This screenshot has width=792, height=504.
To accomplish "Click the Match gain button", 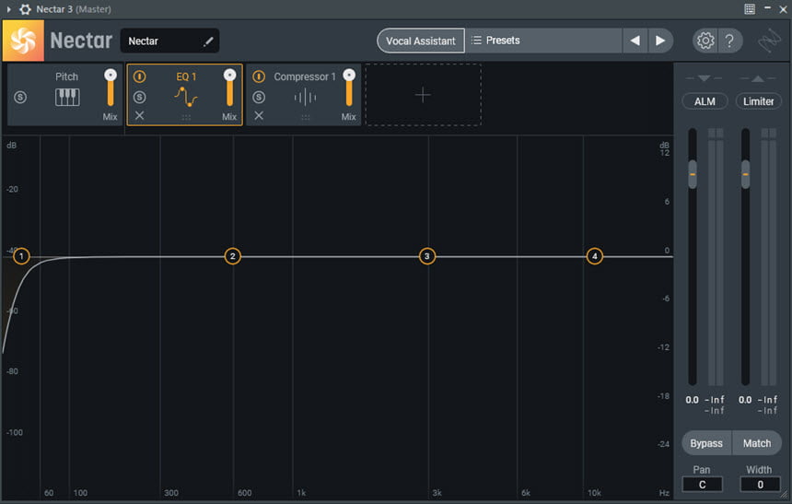I will pos(757,443).
